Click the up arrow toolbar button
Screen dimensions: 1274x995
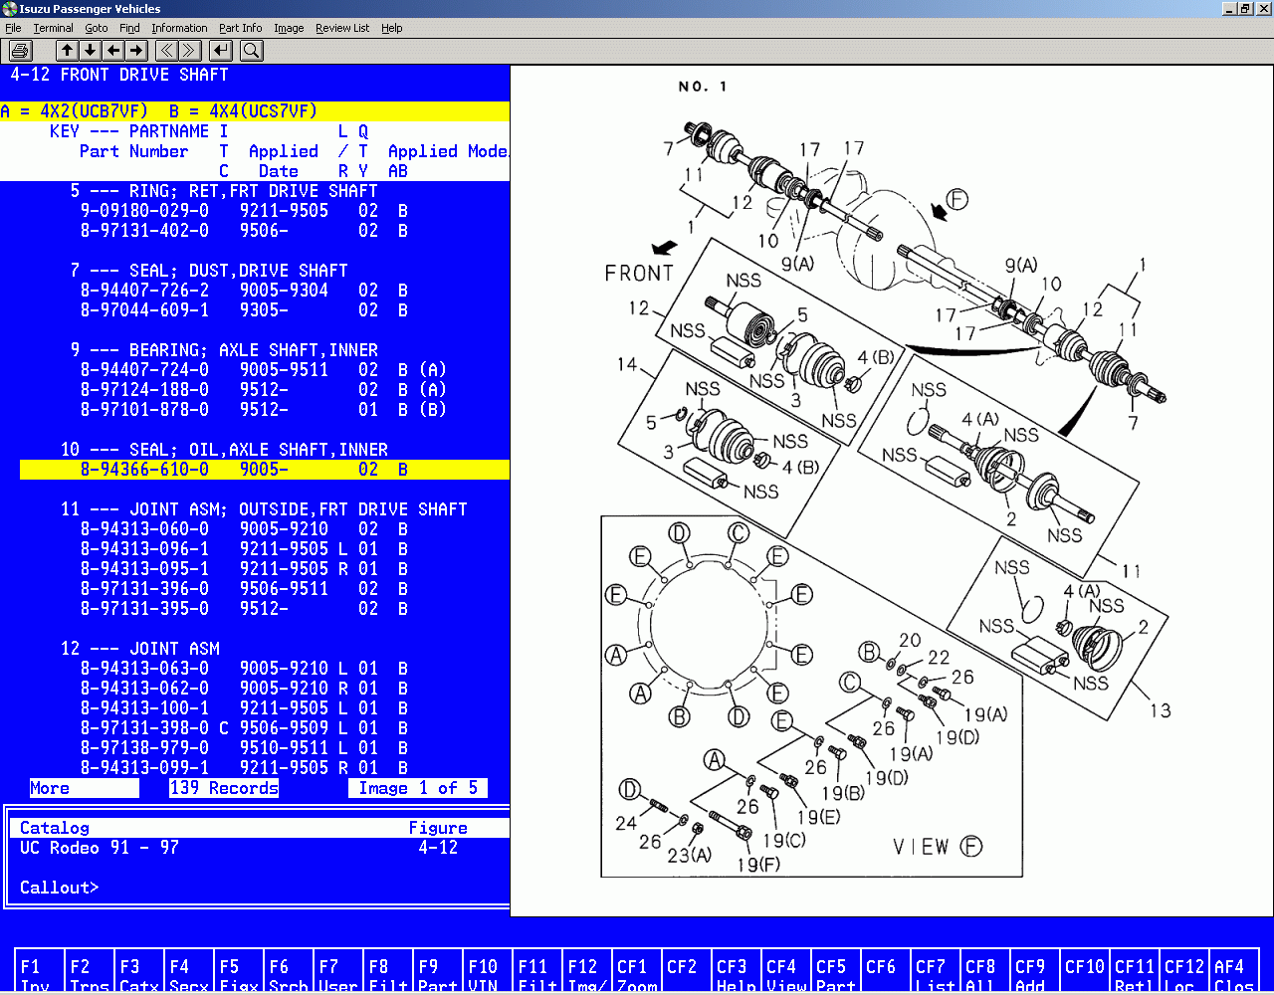pos(67,50)
